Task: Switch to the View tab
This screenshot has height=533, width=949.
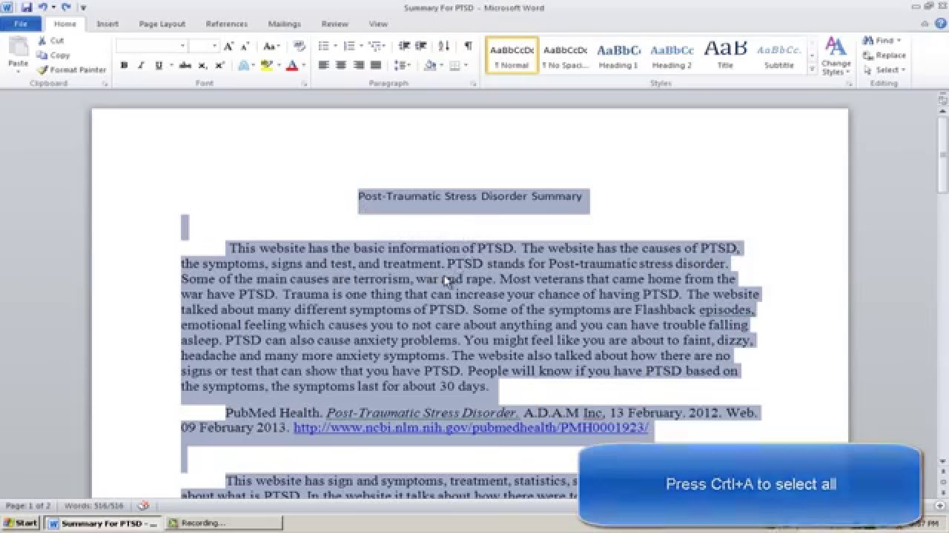Action: pyautogui.click(x=378, y=24)
